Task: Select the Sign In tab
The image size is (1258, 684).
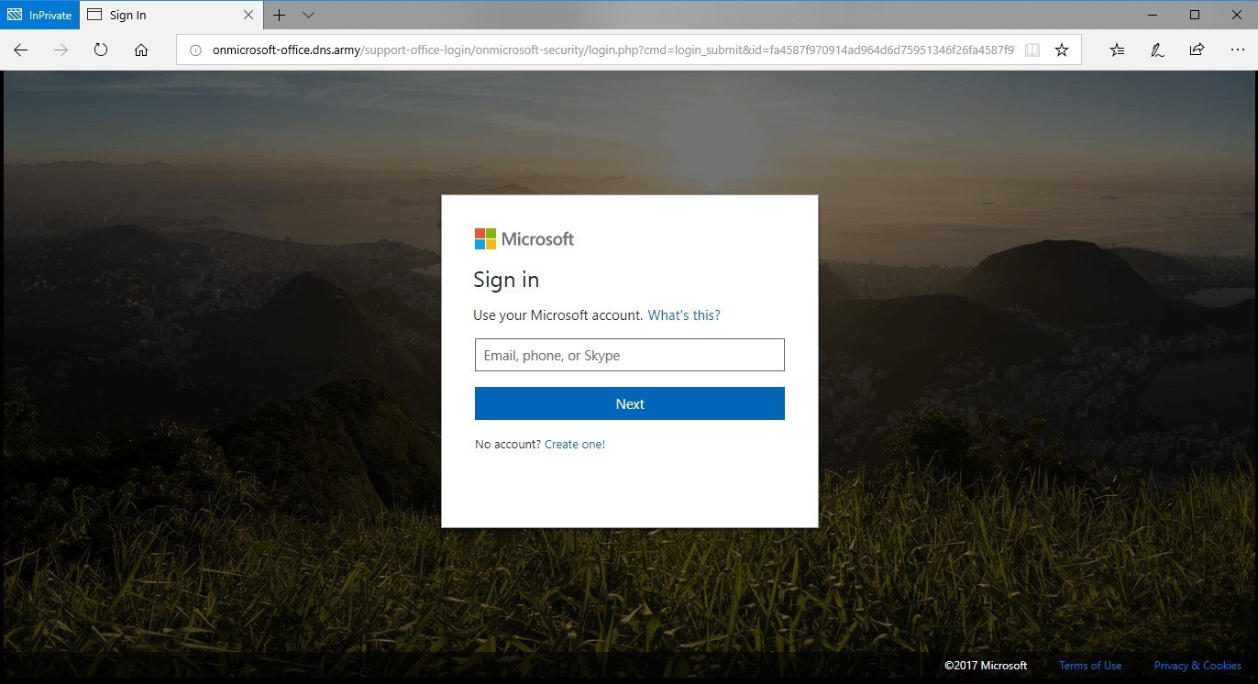Action: click(171, 15)
